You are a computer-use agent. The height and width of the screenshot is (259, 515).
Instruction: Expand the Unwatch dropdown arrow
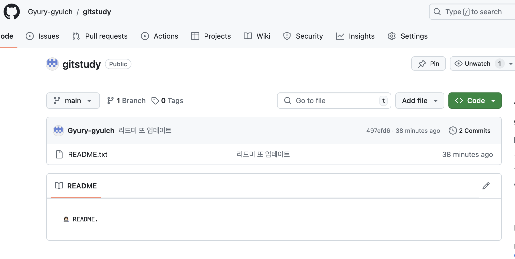coord(511,64)
